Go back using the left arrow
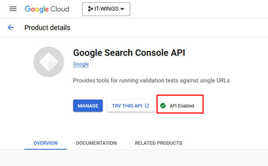This screenshot has height=166, width=268. tap(11, 28)
